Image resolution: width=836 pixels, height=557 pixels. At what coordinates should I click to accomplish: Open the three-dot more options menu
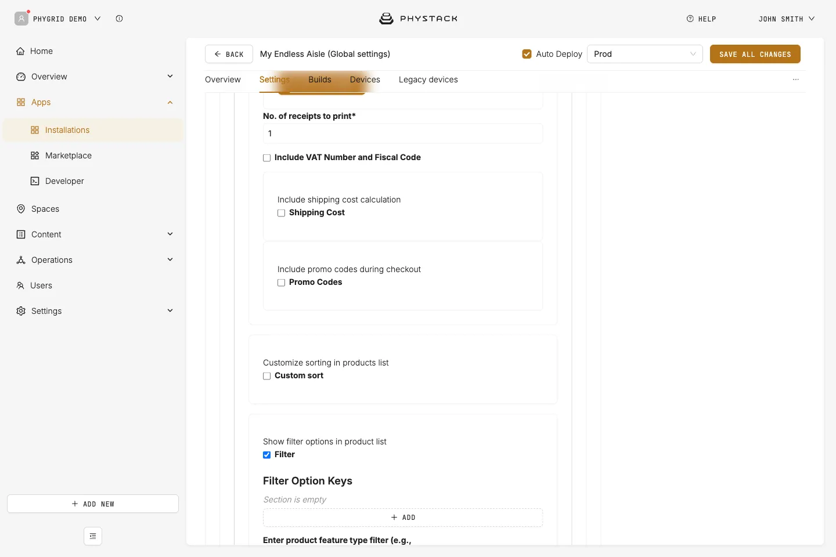[x=796, y=79]
